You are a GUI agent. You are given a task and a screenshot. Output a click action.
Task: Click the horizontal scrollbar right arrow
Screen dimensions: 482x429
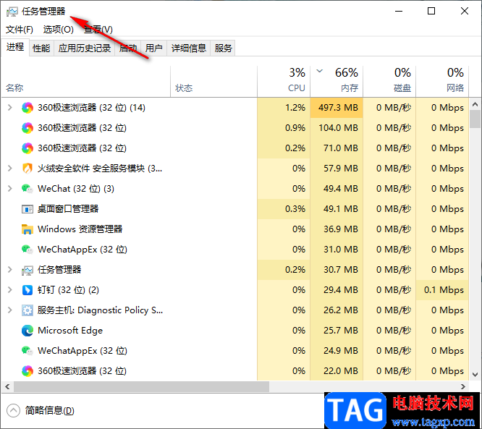pyautogui.click(x=463, y=386)
